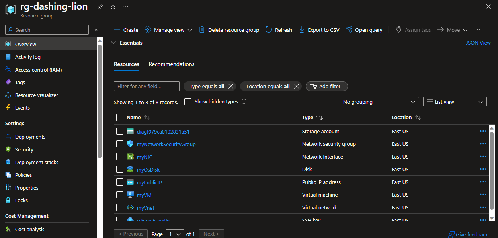
Task: Click the Tags icon in sidebar
Action: click(8, 82)
